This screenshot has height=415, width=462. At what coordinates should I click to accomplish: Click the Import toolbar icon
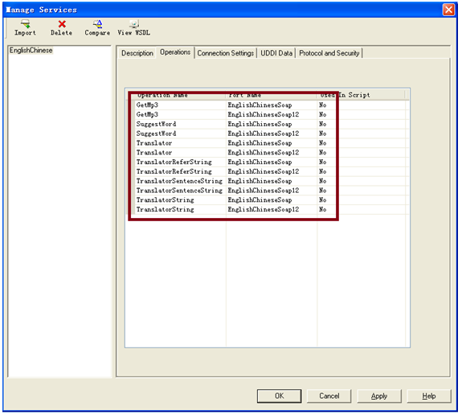[26, 24]
